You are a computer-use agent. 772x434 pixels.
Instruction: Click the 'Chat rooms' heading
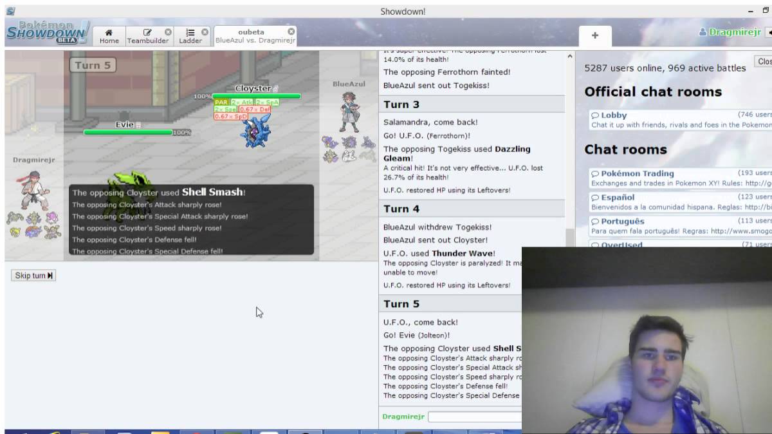point(625,149)
